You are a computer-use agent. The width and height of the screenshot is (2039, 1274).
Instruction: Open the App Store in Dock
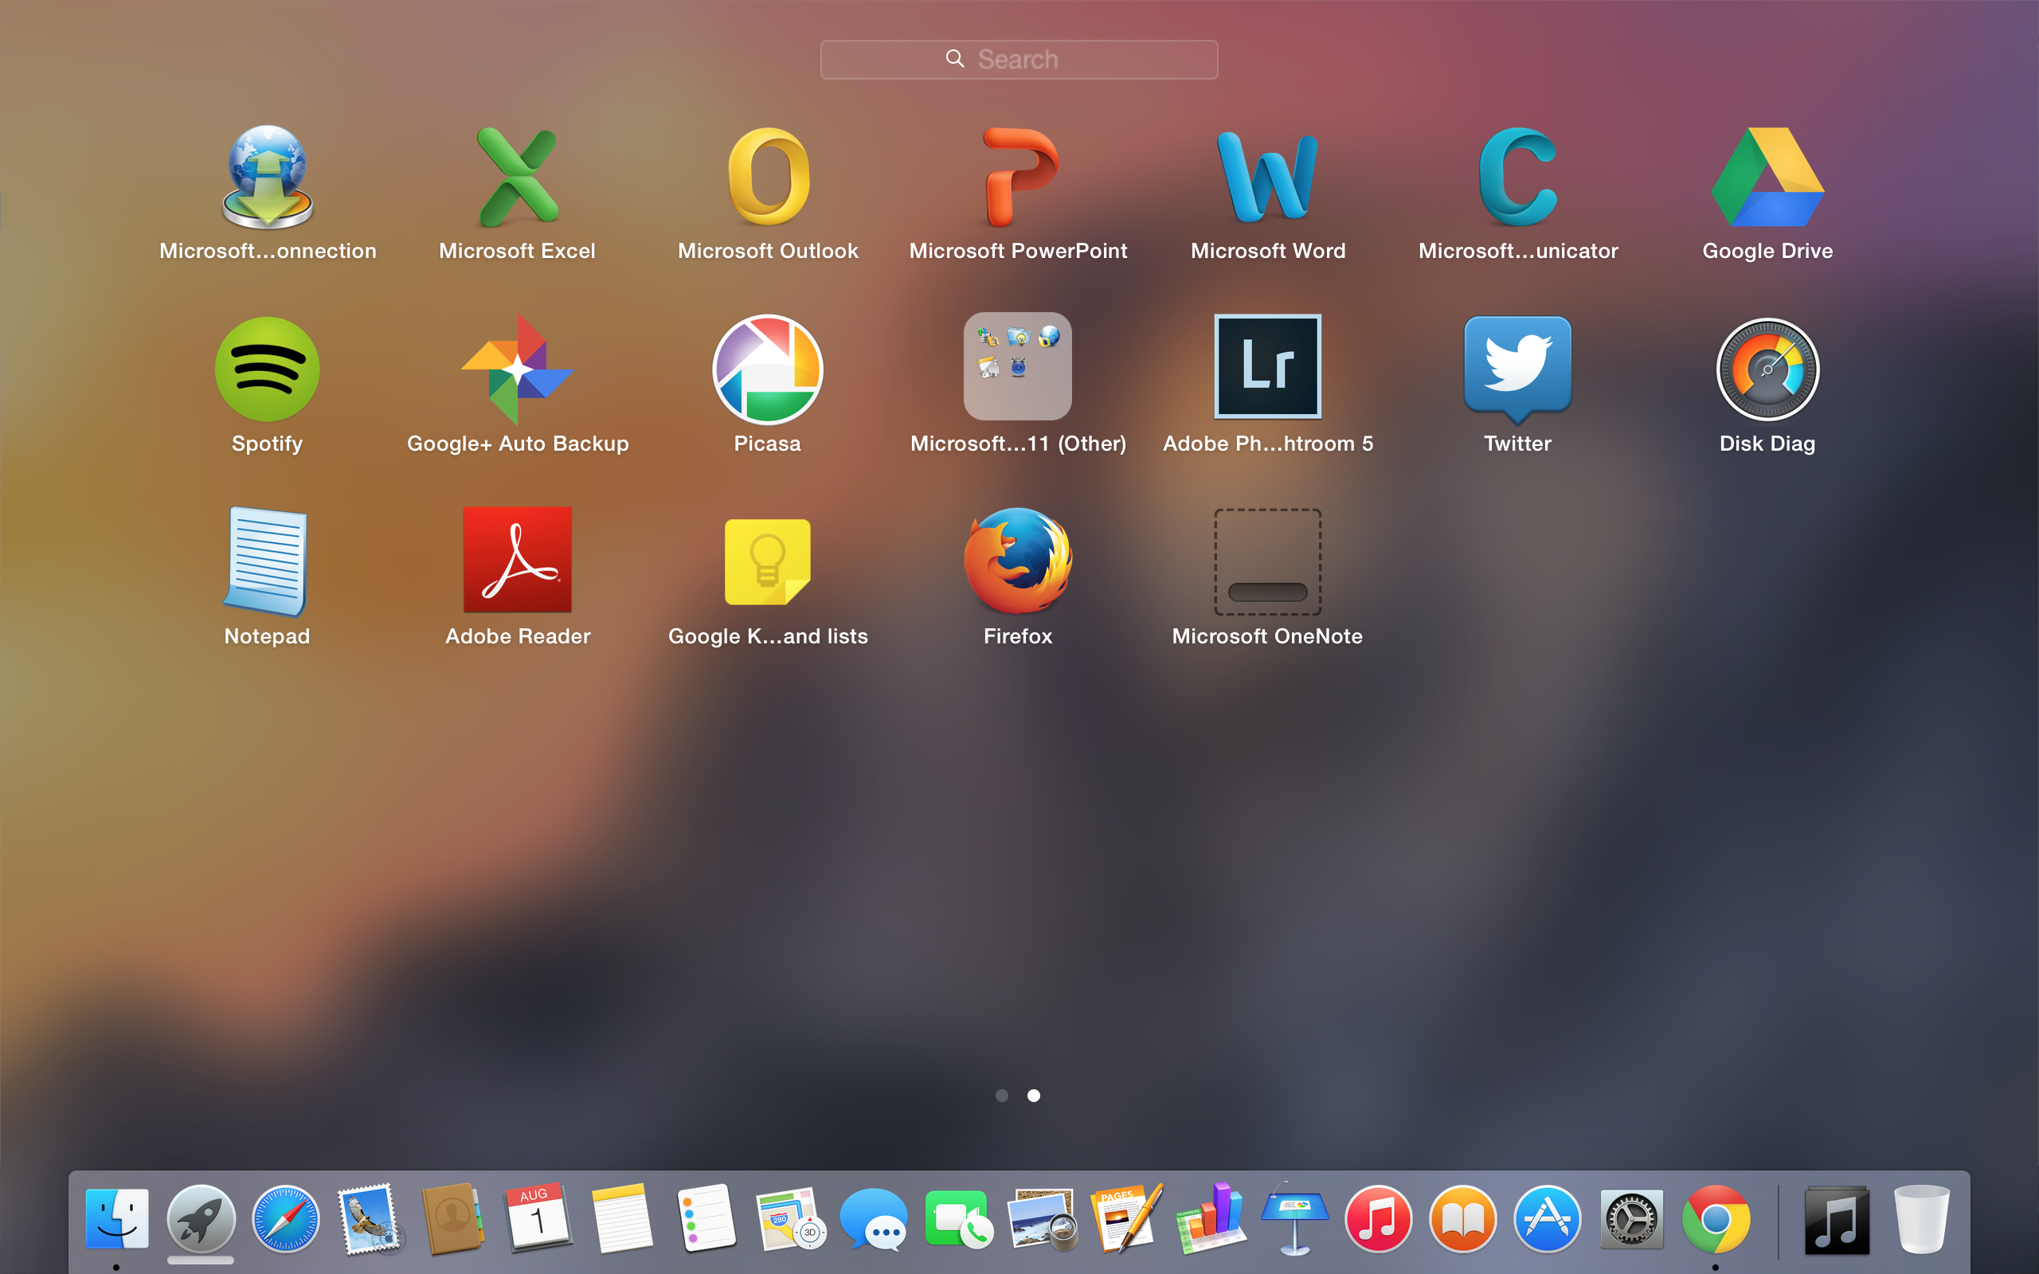pos(1547,1218)
